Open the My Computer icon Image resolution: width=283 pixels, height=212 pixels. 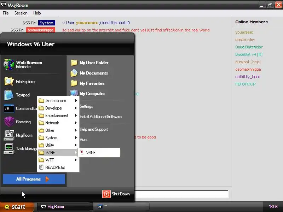(74, 93)
